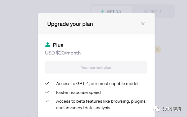The image size is (187, 117).
Task: Click the USD $20/month price text
Action: pos(63,53)
